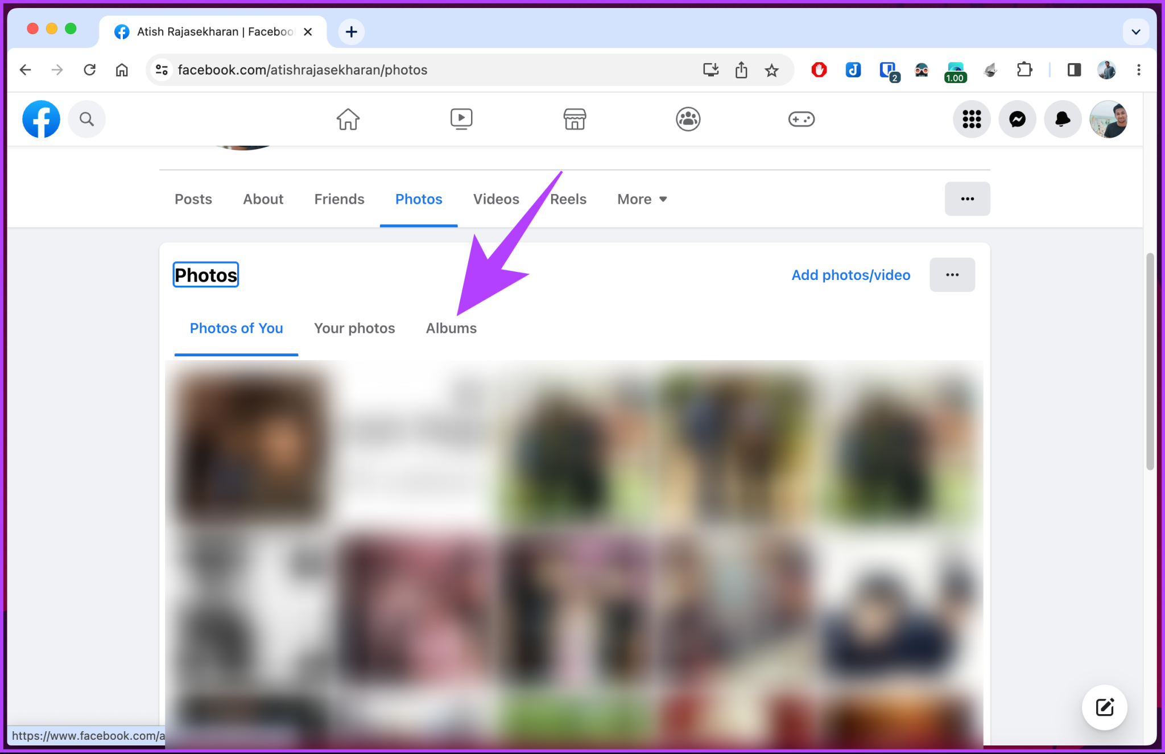Open the Facebook search magnifier
Image resolution: width=1165 pixels, height=754 pixels.
86,119
